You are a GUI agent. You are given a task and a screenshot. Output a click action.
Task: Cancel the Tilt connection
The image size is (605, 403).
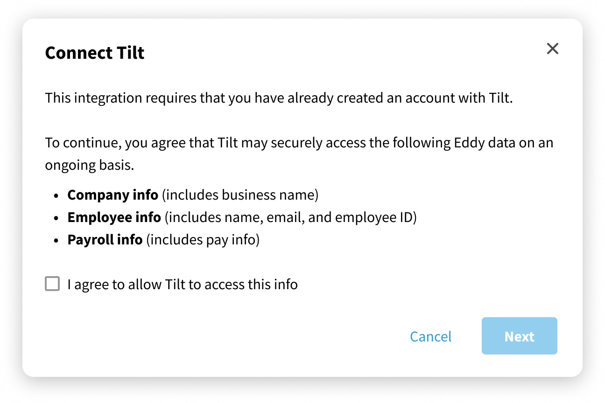pos(430,336)
